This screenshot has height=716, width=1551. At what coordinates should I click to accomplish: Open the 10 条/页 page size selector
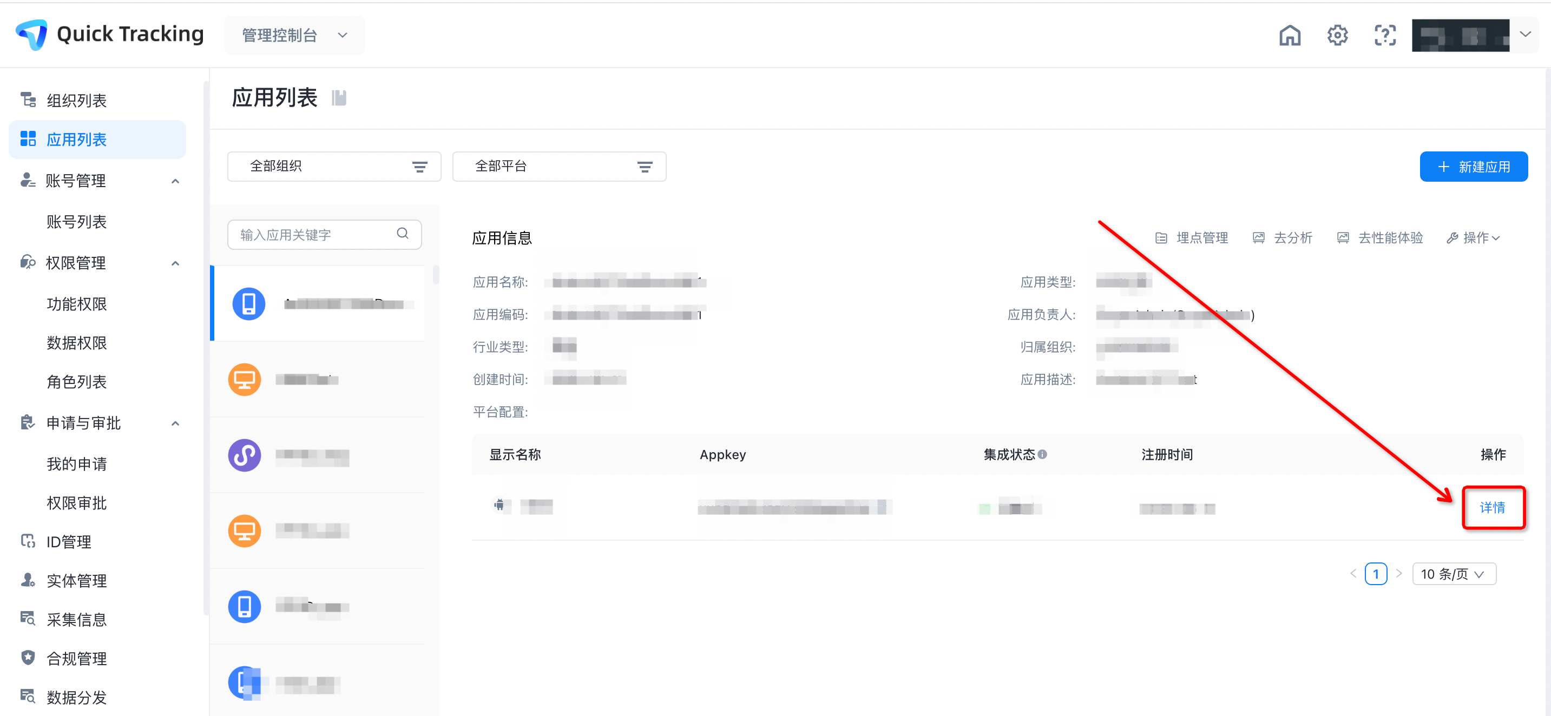(x=1453, y=574)
